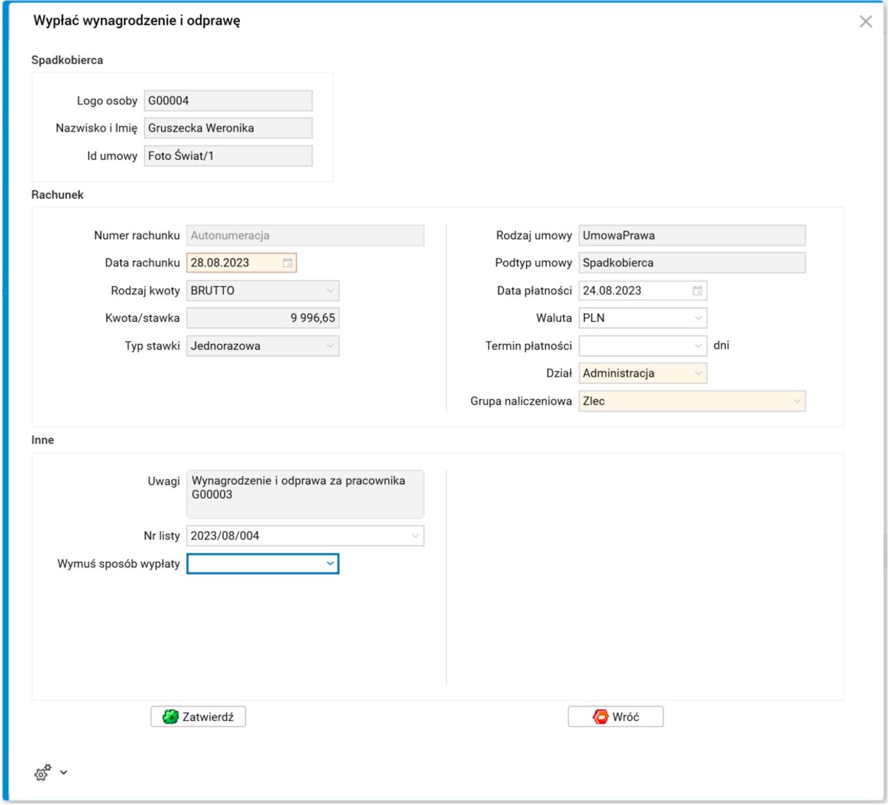The width and height of the screenshot is (889, 805).
Task: Focus the Uwagi notes text area
Action: [x=305, y=494]
